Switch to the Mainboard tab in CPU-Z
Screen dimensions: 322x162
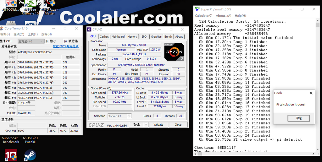[118, 36]
